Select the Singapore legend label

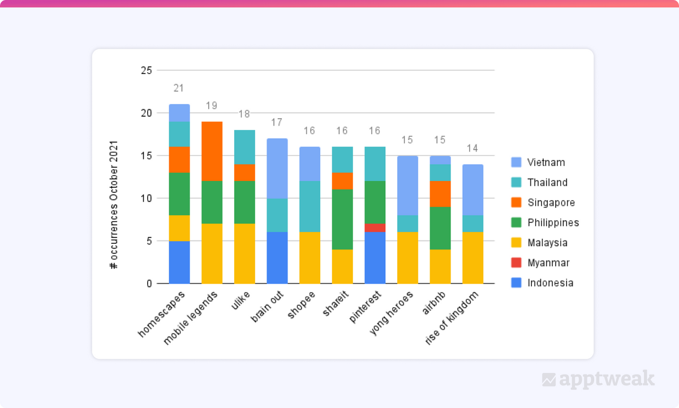[551, 203]
